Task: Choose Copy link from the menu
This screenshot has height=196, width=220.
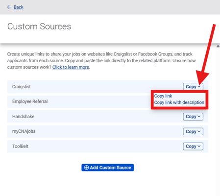Action: (x=163, y=96)
